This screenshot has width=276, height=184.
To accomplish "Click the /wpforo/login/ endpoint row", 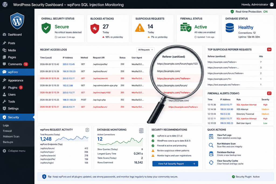I will click(x=64, y=163).
